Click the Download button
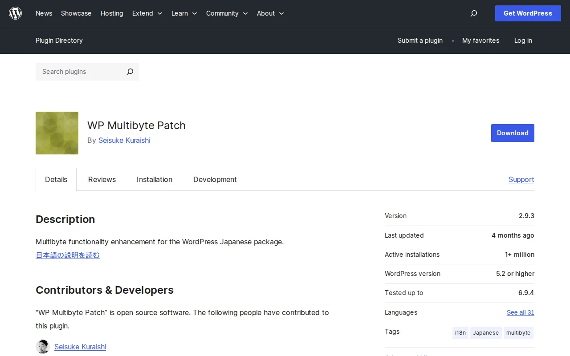The height and width of the screenshot is (356, 570). click(512, 133)
